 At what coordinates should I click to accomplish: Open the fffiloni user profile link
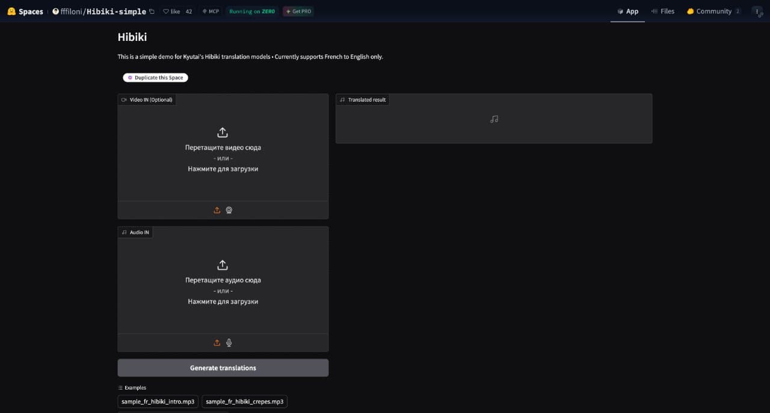(x=72, y=11)
